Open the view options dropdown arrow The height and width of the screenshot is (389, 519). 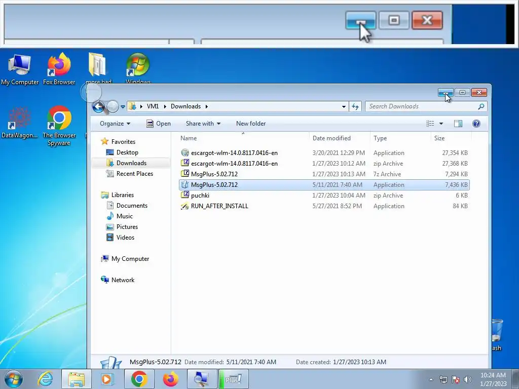441,124
